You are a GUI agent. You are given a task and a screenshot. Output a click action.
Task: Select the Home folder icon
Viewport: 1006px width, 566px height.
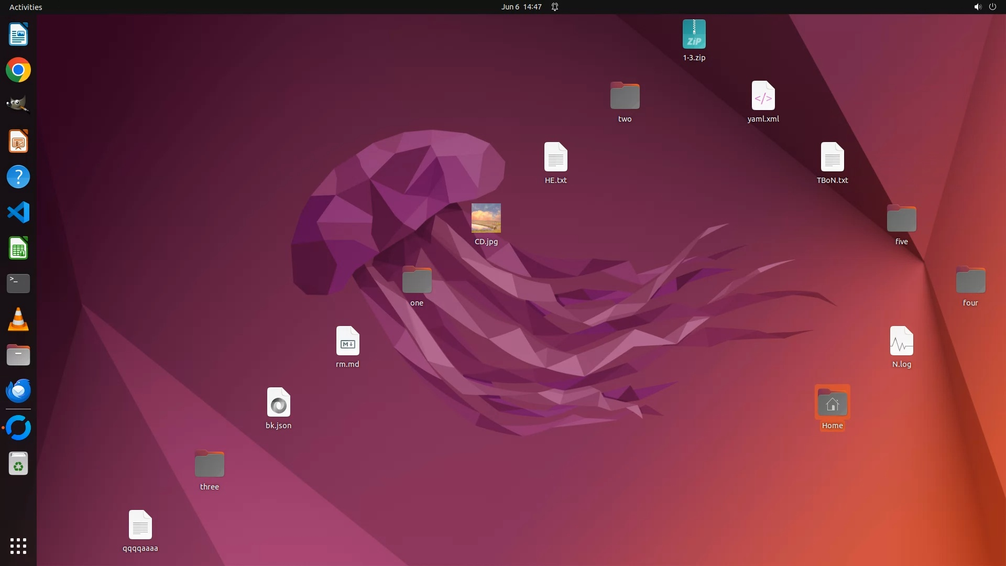pos(832,403)
